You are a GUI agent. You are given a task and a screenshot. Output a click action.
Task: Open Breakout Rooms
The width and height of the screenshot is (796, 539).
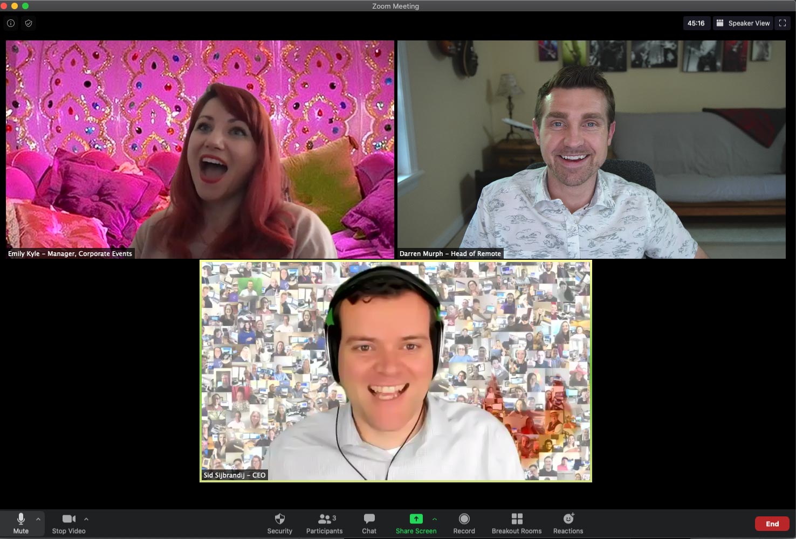click(516, 523)
